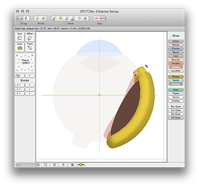Choose the first Point tool icon
Screen dimensions: 199x187
coord(37,18)
